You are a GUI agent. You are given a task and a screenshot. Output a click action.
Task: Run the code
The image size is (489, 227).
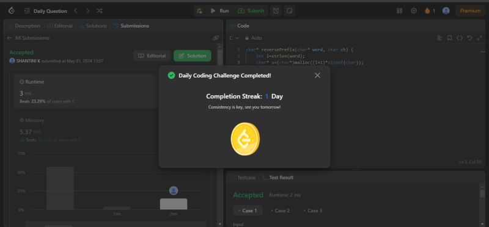click(219, 11)
